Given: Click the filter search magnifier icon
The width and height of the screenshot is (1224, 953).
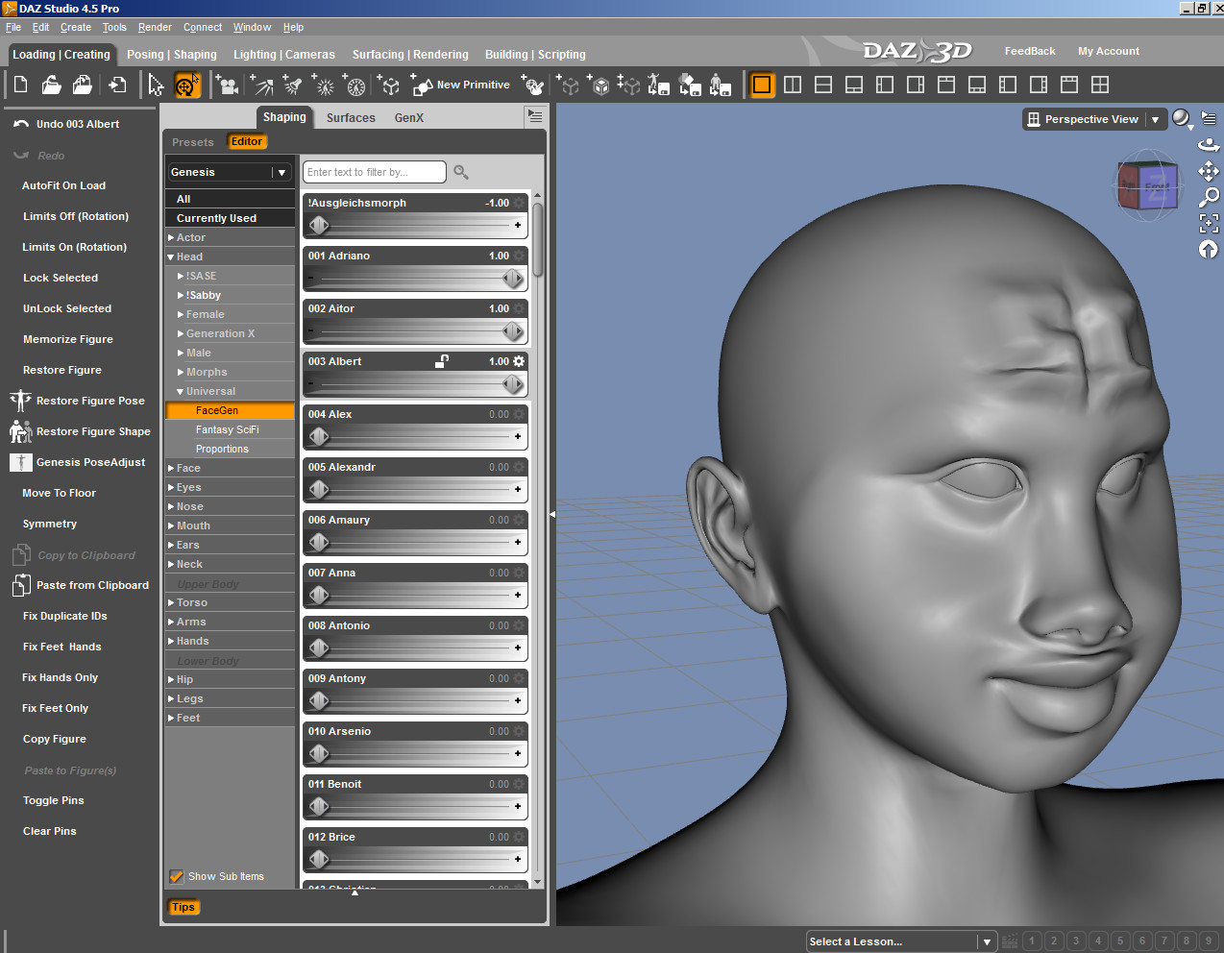Looking at the screenshot, I should [x=461, y=172].
